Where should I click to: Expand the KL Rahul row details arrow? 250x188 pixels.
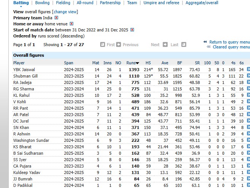pos(248,95)
